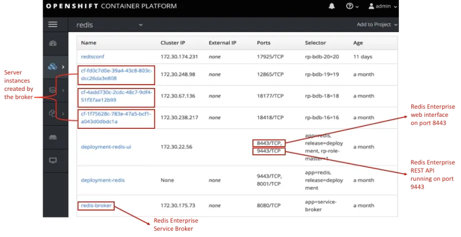
Task: Select the Builds layers sidebar icon
Action: [x=53, y=90]
